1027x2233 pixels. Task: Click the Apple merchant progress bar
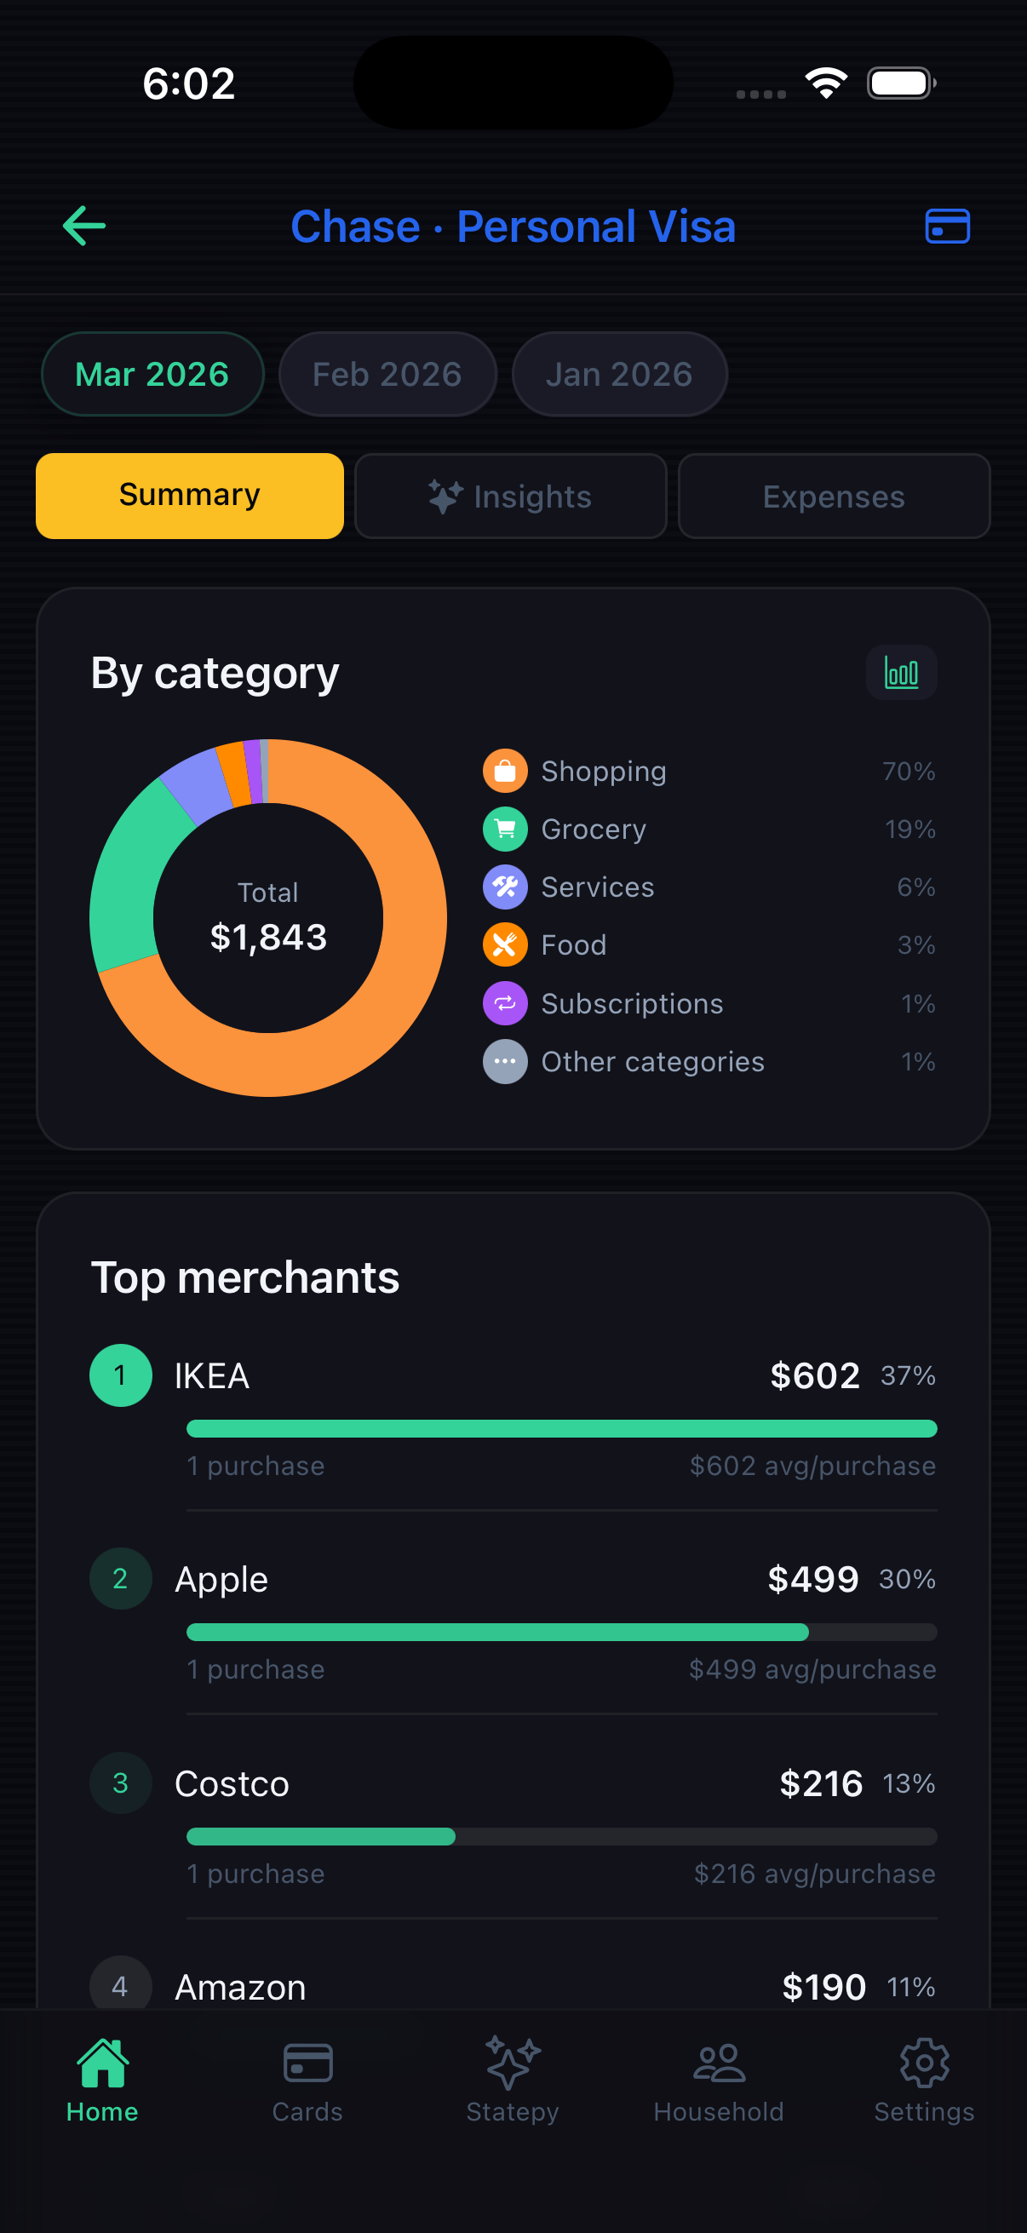(x=561, y=1633)
